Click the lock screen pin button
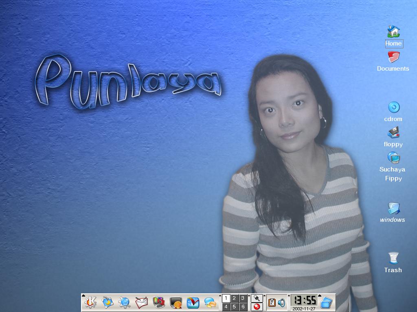The width and height of the screenshot is (417, 312). pyautogui.click(x=257, y=298)
